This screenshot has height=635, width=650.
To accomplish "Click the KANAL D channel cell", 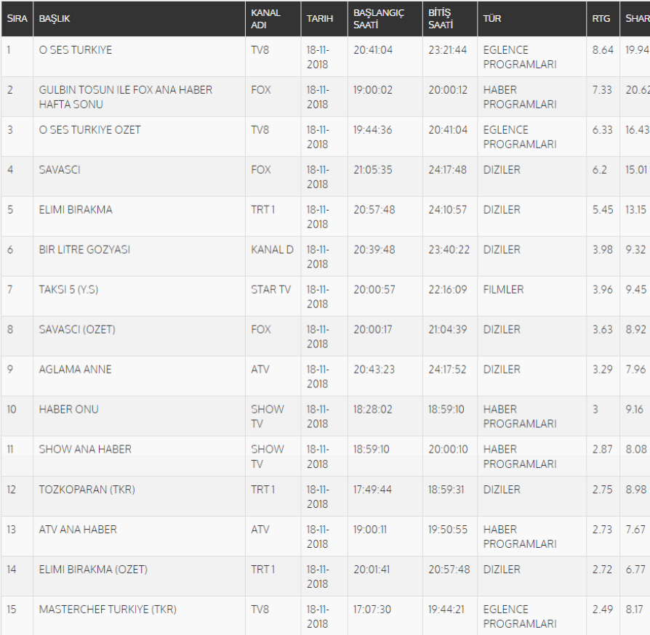I will pyautogui.click(x=273, y=250).
